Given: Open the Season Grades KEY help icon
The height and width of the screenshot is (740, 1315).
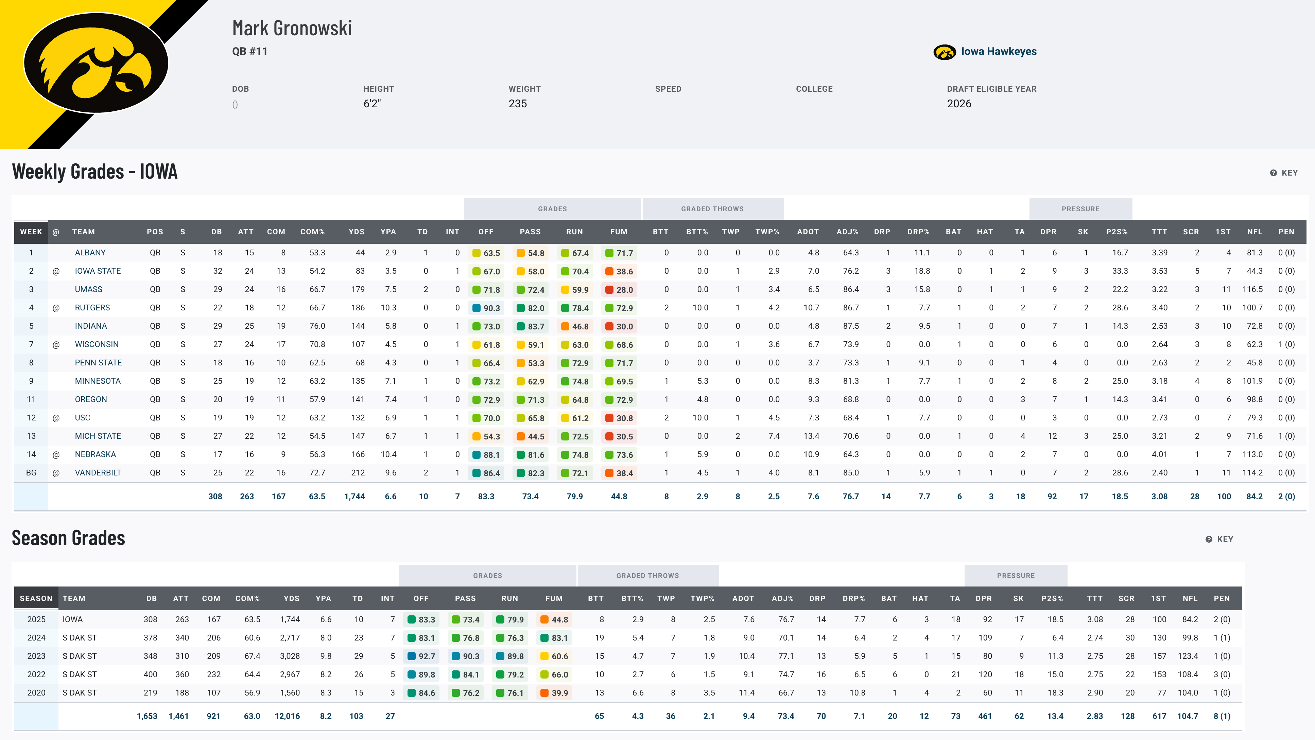Looking at the screenshot, I should point(1208,540).
